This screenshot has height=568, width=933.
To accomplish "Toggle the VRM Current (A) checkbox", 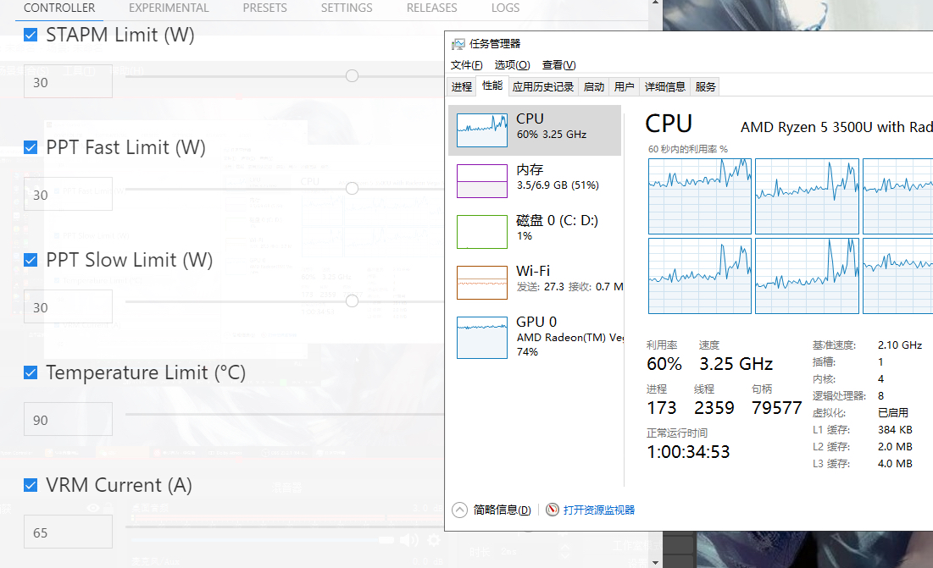I will coord(31,485).
